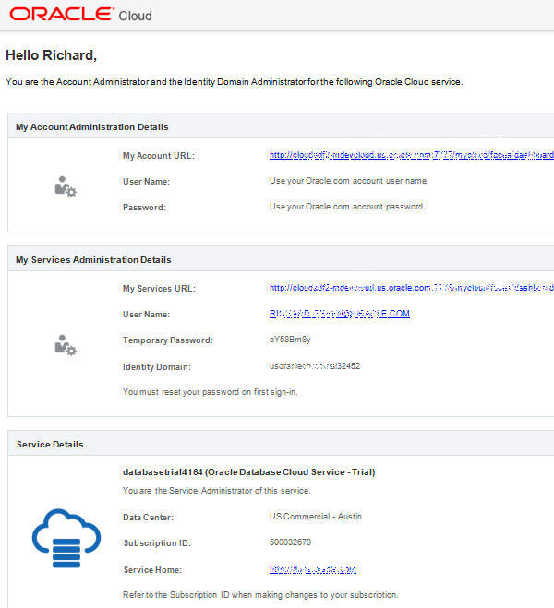
Task: Click the Services Administration user-gear icon
Action: 66,345
